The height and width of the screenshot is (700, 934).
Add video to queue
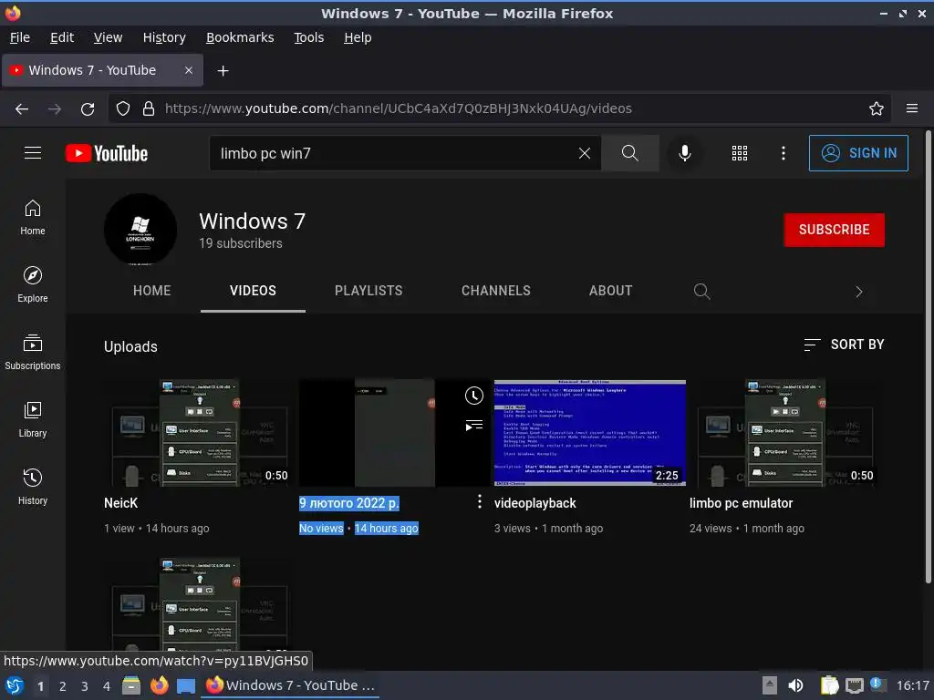[474, 426]
